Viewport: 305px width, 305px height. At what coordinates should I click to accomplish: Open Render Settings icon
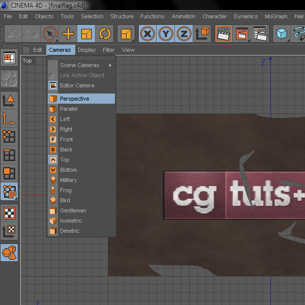(260, 34)
